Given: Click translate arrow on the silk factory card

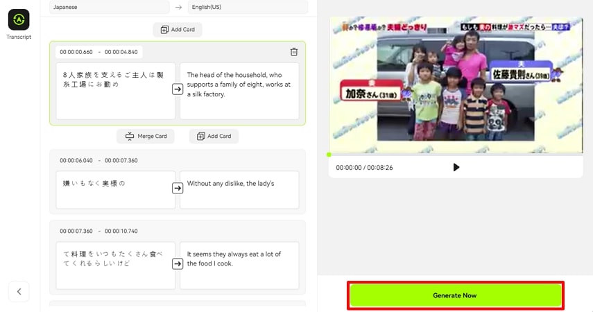Looking at the screenshot, I should tap(178, 89).
